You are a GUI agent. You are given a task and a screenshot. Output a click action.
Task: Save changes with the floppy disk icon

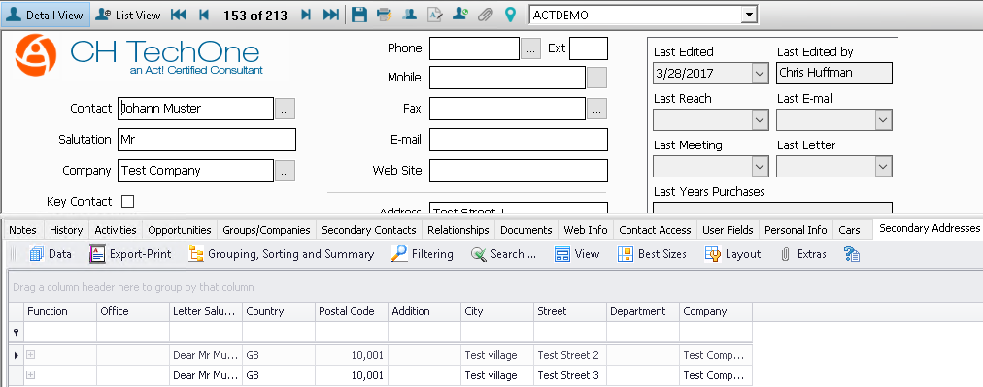click(x=359, y=15)
